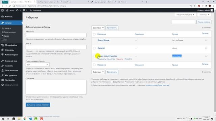Open Windows Start menu

(x=2, y=119)
